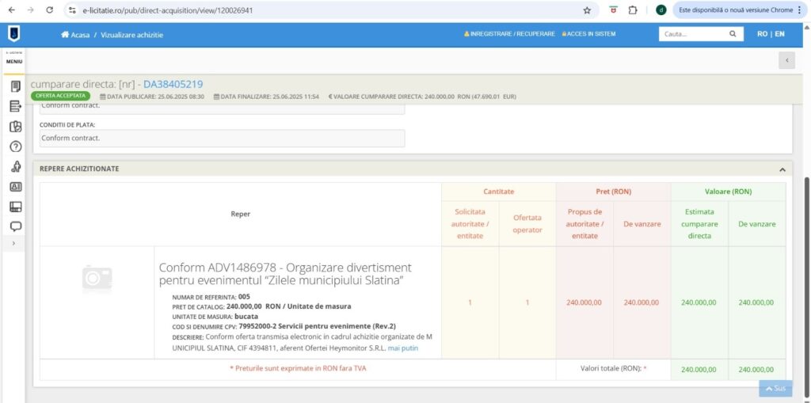This screenshot has width=811, height=403.
Task: Go to Acasa breadcrumb link
Action: click(75, 35)
